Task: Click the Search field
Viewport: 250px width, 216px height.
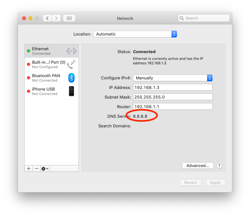Action: (x=204, y=18)
